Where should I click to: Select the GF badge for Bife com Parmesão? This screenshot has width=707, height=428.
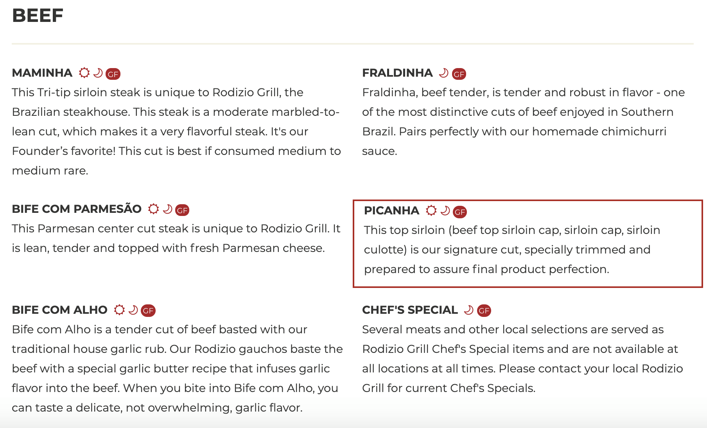point(182,210)
